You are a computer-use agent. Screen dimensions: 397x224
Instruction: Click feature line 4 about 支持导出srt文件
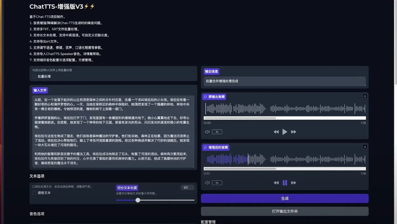point(44,41)
